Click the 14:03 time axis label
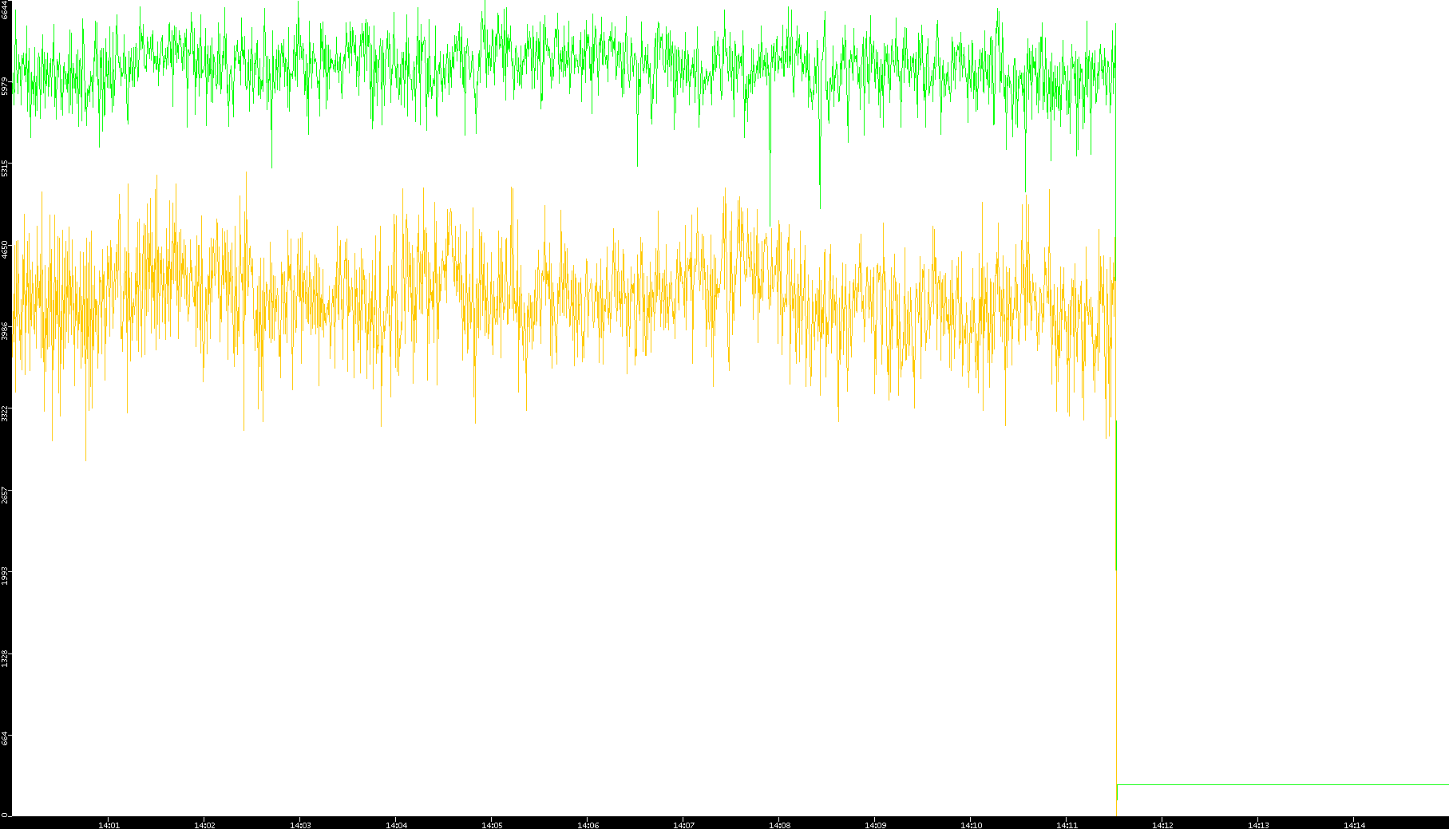Viewport: 1449px width, 829px height. click(x=300, y=825)
